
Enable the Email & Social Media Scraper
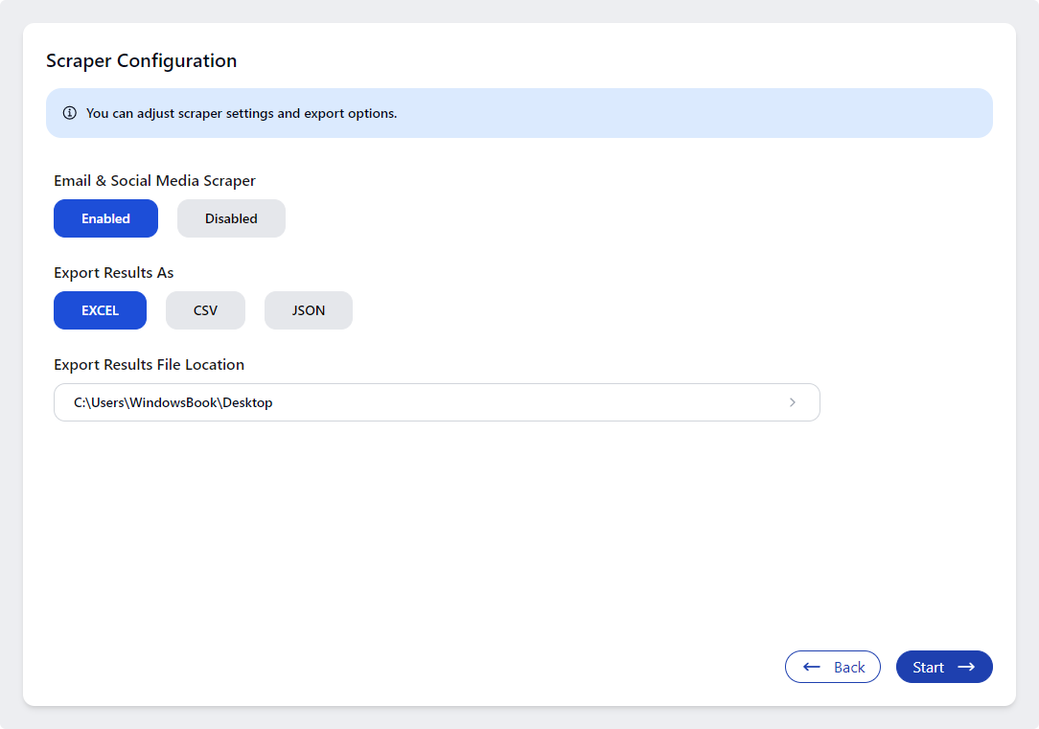coord(105,218)
